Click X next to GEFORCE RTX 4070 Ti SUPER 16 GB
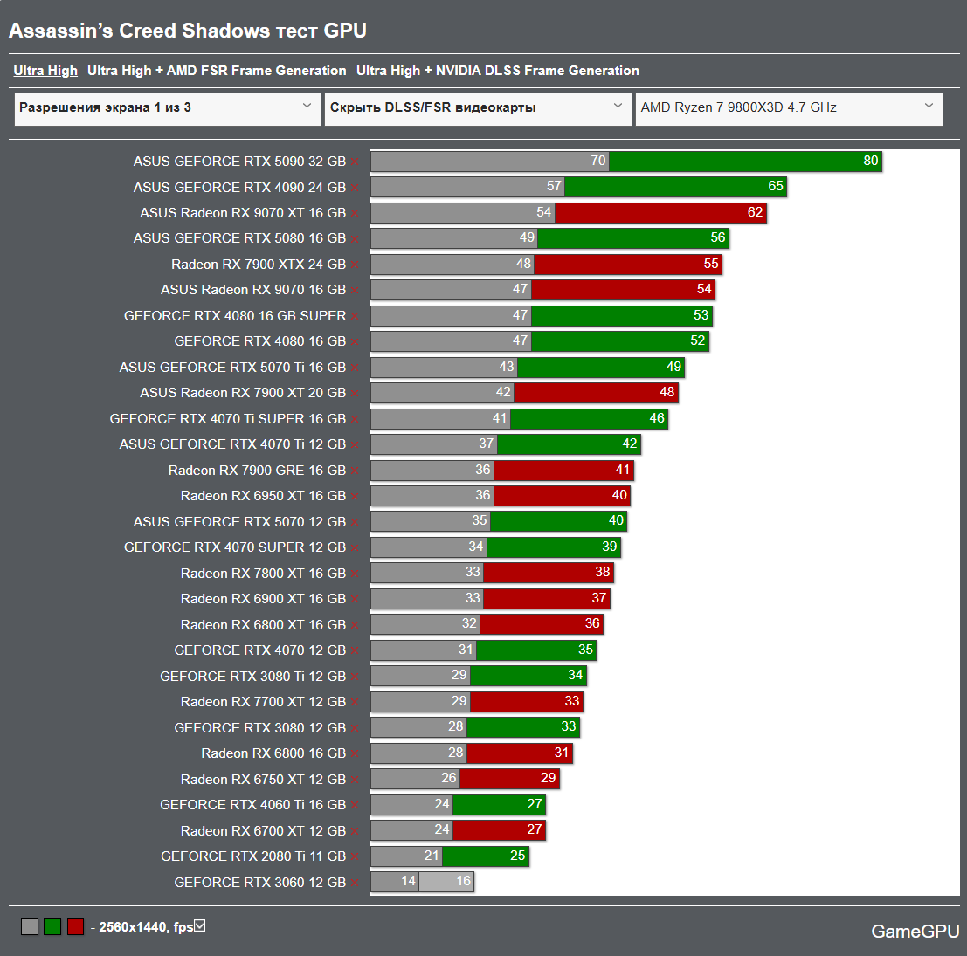Image resolution: width=967 pixels, height=956 pixels. [355, 419]
